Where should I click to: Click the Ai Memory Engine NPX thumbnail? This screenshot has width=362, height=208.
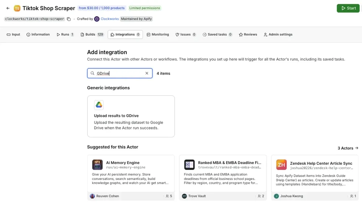pos(97,165)
